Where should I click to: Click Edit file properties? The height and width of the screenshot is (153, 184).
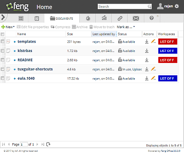(x=33, y=27)
